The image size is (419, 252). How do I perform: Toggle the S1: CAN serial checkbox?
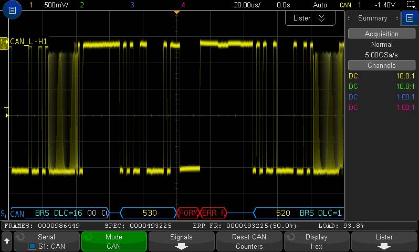pyautogui.click(x=32, y=246)
